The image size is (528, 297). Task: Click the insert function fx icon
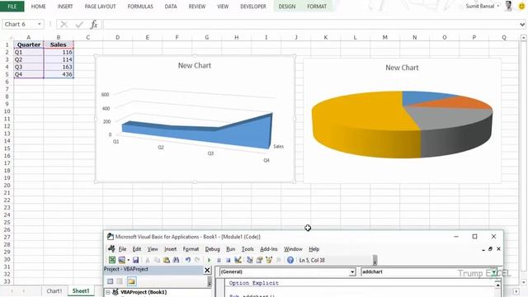tap(94, 24)
